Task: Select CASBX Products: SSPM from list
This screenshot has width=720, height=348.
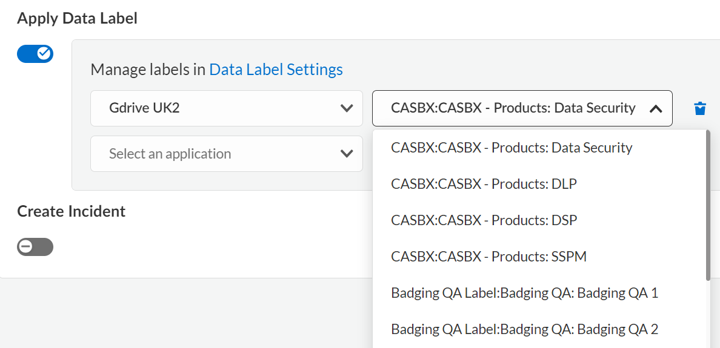Action: [488, 257]
